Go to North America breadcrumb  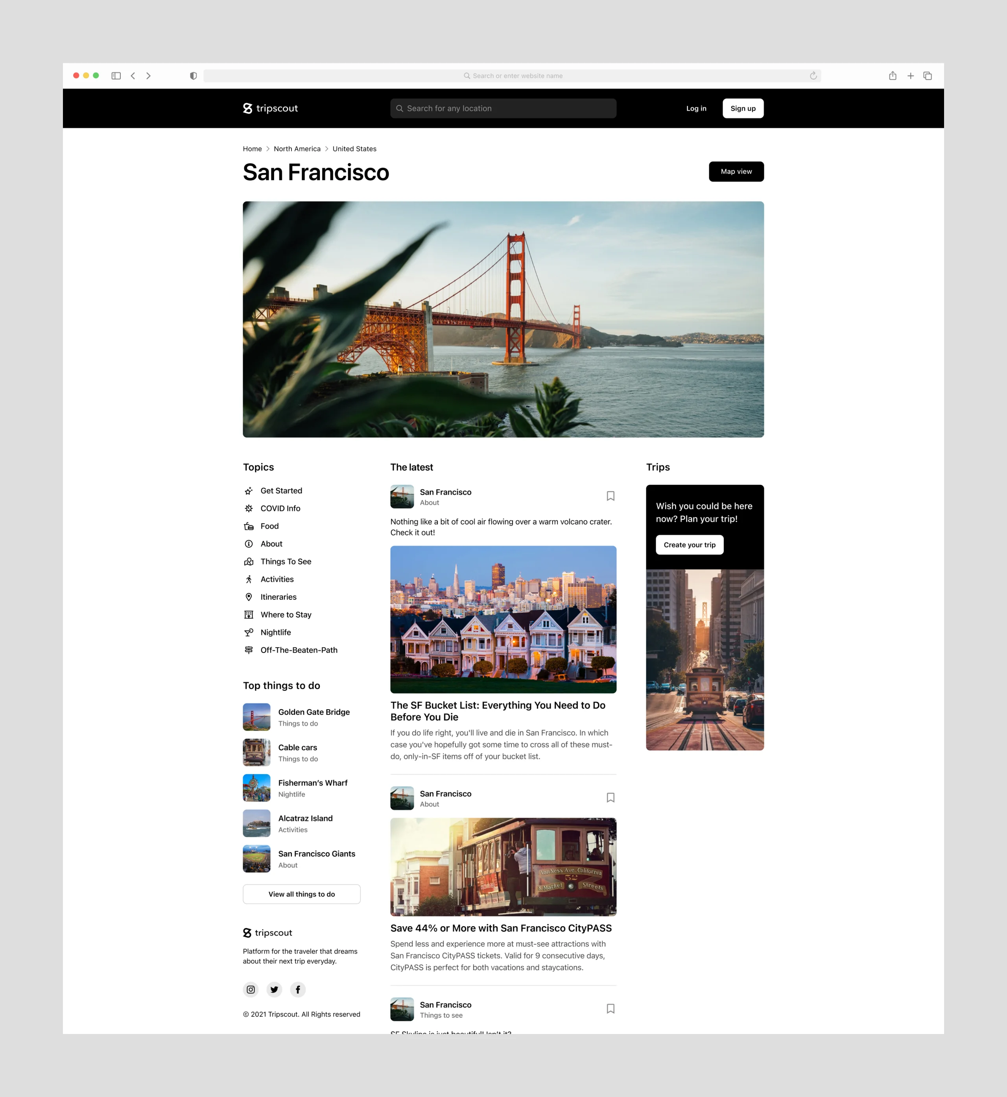pos(297,149)
